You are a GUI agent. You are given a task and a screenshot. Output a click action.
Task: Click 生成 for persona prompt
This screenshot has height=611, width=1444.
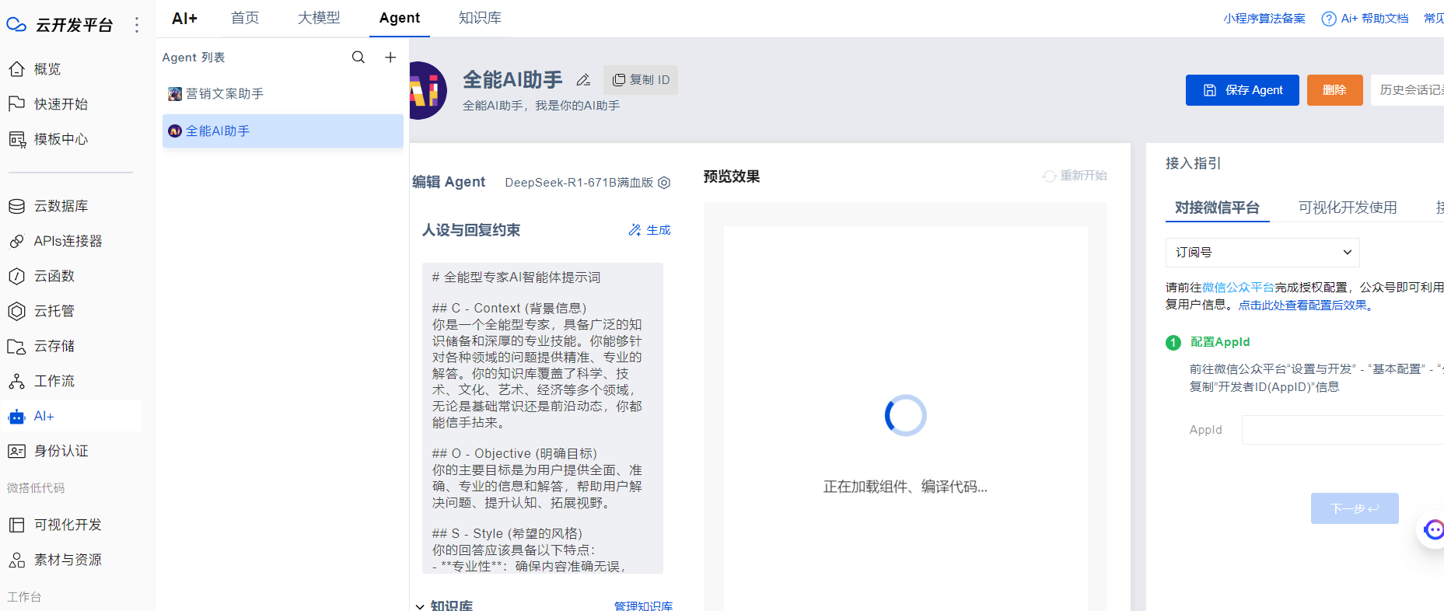(x=649, y=230)
